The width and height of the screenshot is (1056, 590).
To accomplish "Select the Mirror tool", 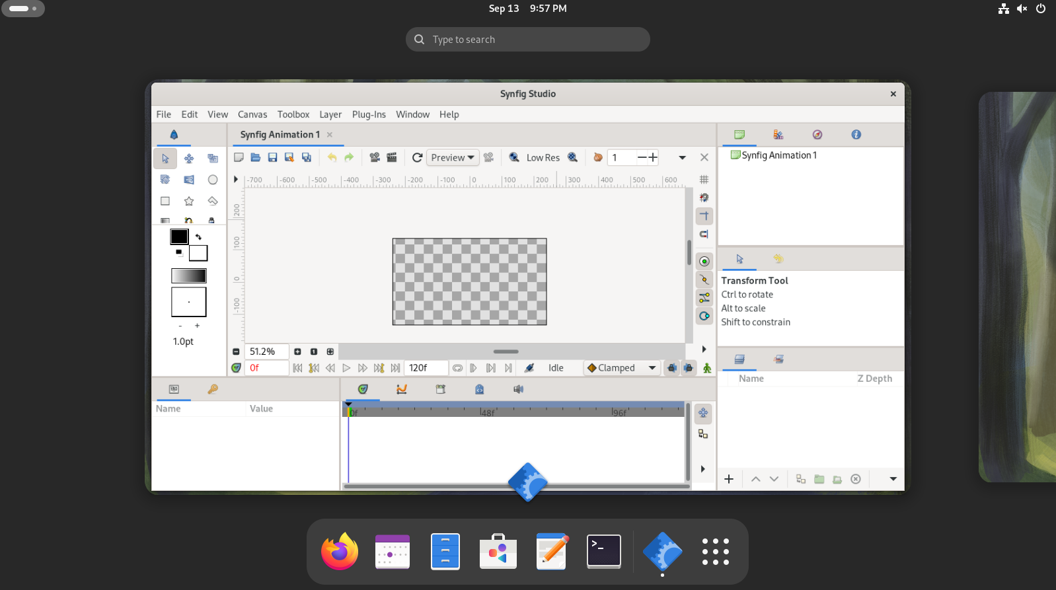I will (x=189, y=180).
